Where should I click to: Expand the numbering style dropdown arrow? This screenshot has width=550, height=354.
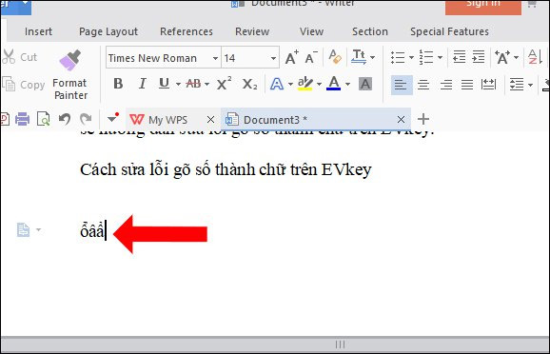coord(440,57)
